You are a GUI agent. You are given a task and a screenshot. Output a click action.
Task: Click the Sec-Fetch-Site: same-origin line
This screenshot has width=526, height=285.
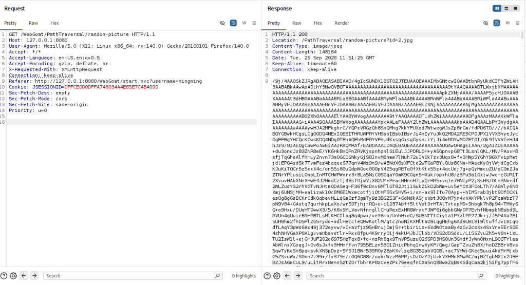pyautogui.click(x=48, y=105)
